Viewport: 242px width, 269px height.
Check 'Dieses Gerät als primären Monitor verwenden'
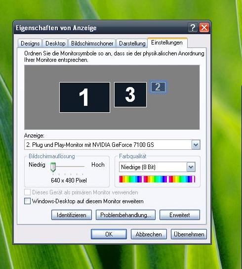81,192
